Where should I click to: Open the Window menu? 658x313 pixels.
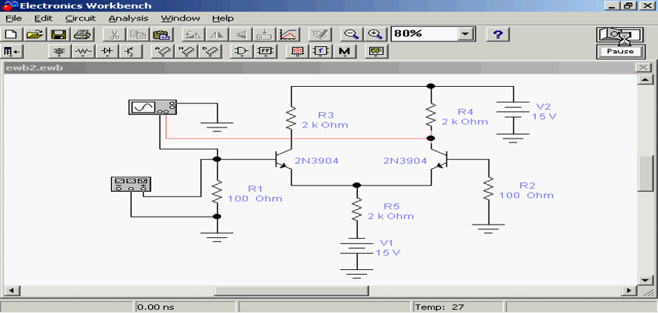(x=180, y=19)
